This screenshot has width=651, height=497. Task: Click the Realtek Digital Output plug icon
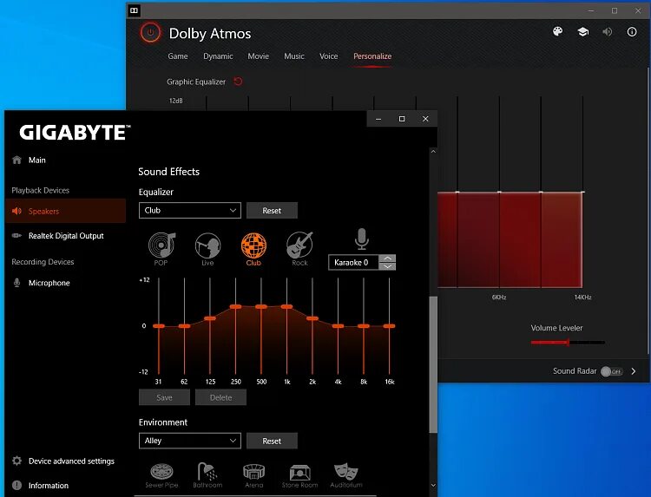(x=16, y=236)
